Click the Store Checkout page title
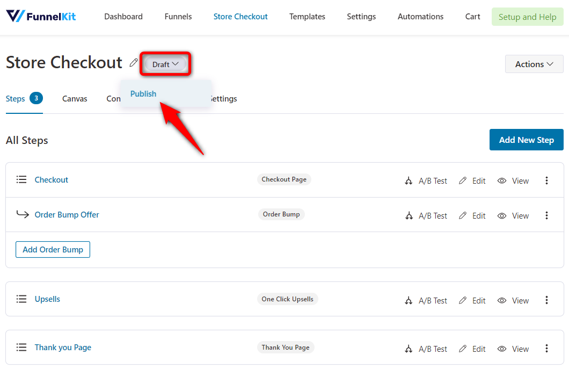 click(x=64, y=62)
